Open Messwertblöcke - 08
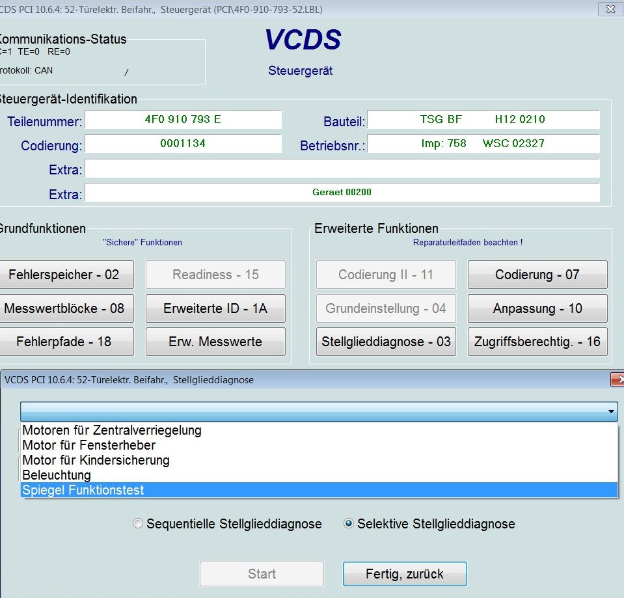This screenshot has height=598, width=624. click(66, 308)
